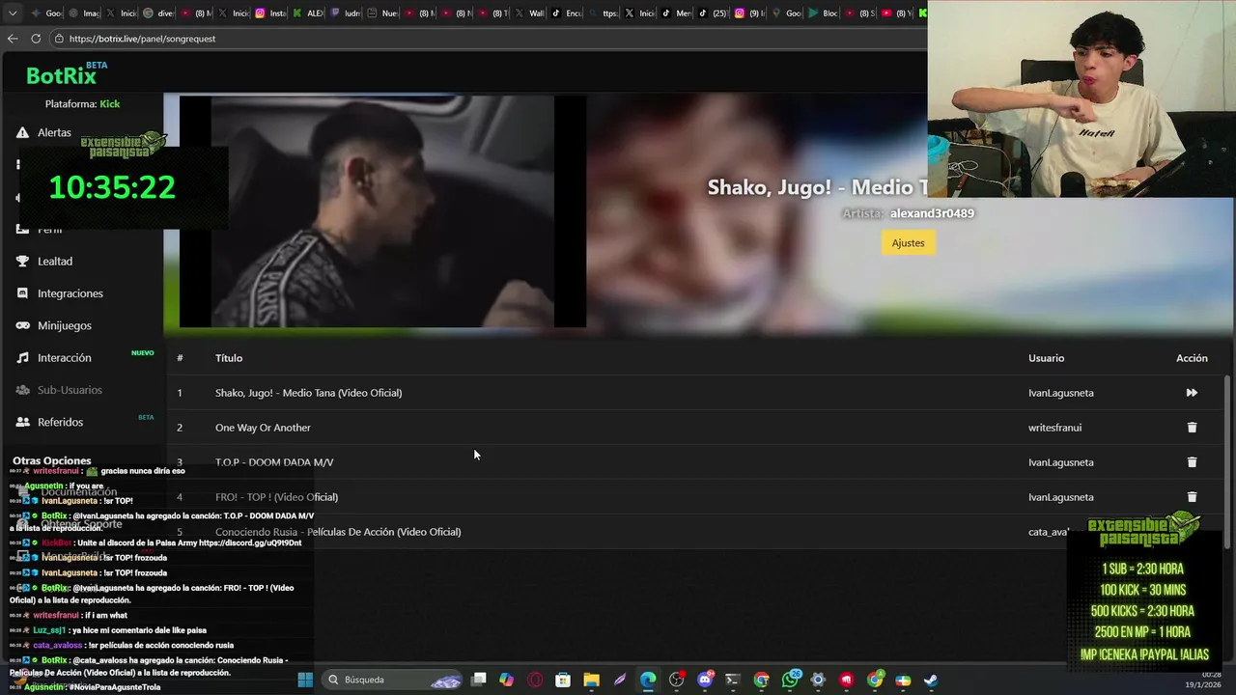Open File Explorer from taskbar

pos(592,680)
